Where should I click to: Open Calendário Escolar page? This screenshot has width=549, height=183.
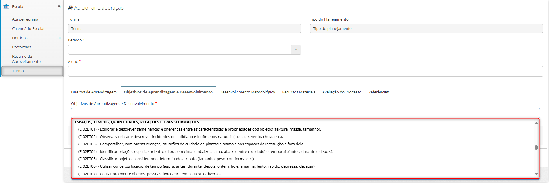pyautogui.click(x=28, y=29)
